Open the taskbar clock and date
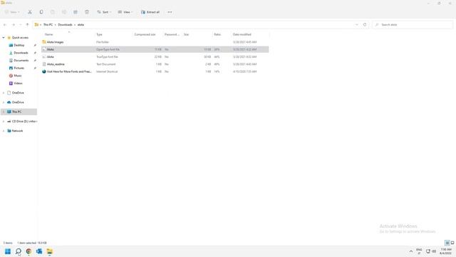Viewport: 456px width, 257px height. coord(445,251)
